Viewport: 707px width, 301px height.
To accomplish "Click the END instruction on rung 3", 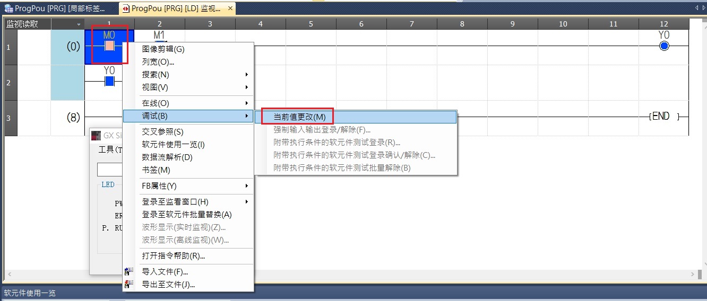I will coord(660,117).
